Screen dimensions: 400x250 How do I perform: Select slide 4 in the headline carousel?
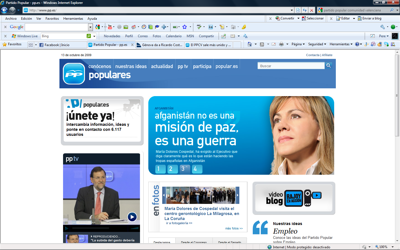pos(197,169)
